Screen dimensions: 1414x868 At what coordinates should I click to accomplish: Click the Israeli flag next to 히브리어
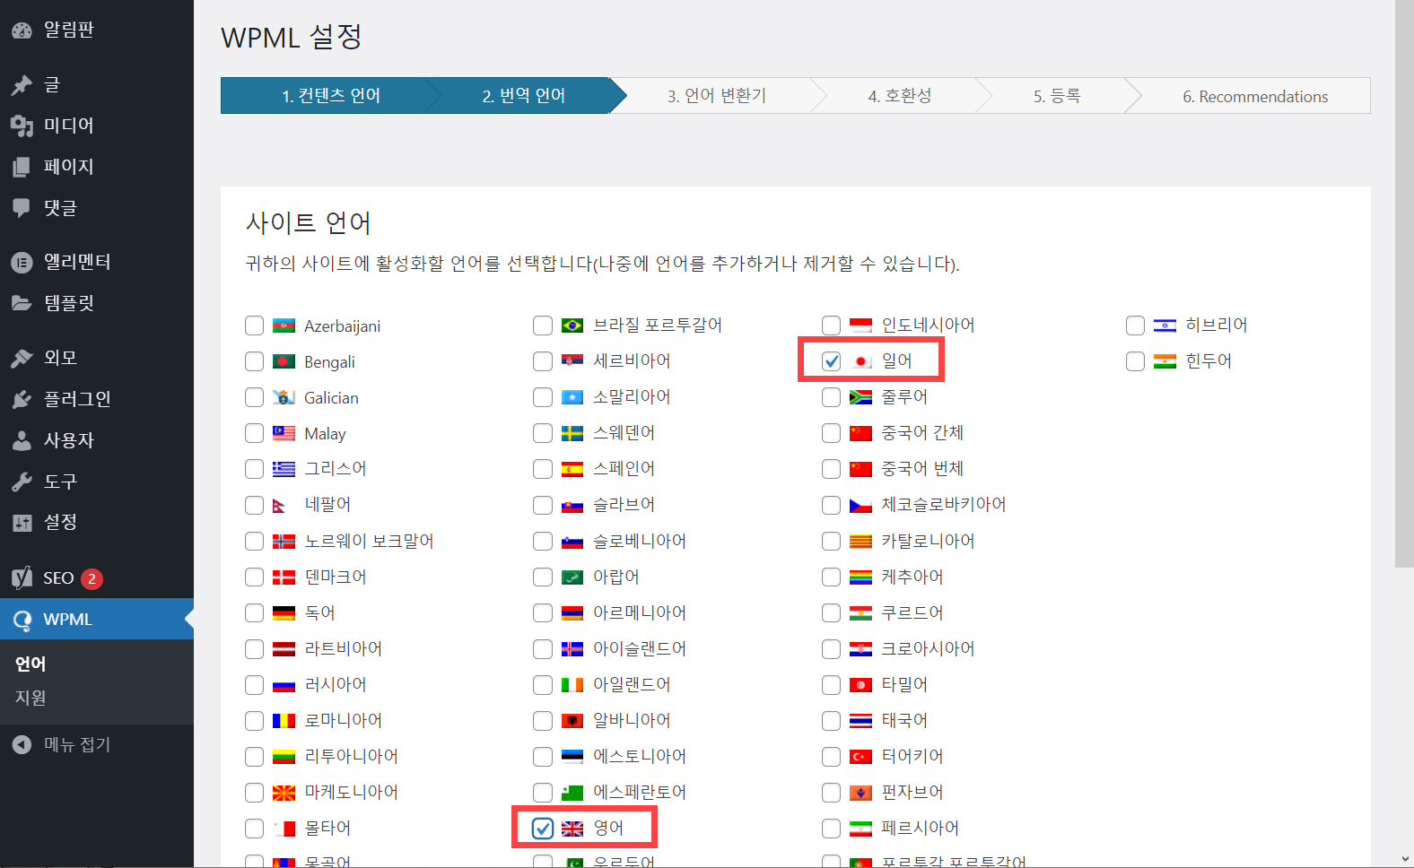[1165, 325]
